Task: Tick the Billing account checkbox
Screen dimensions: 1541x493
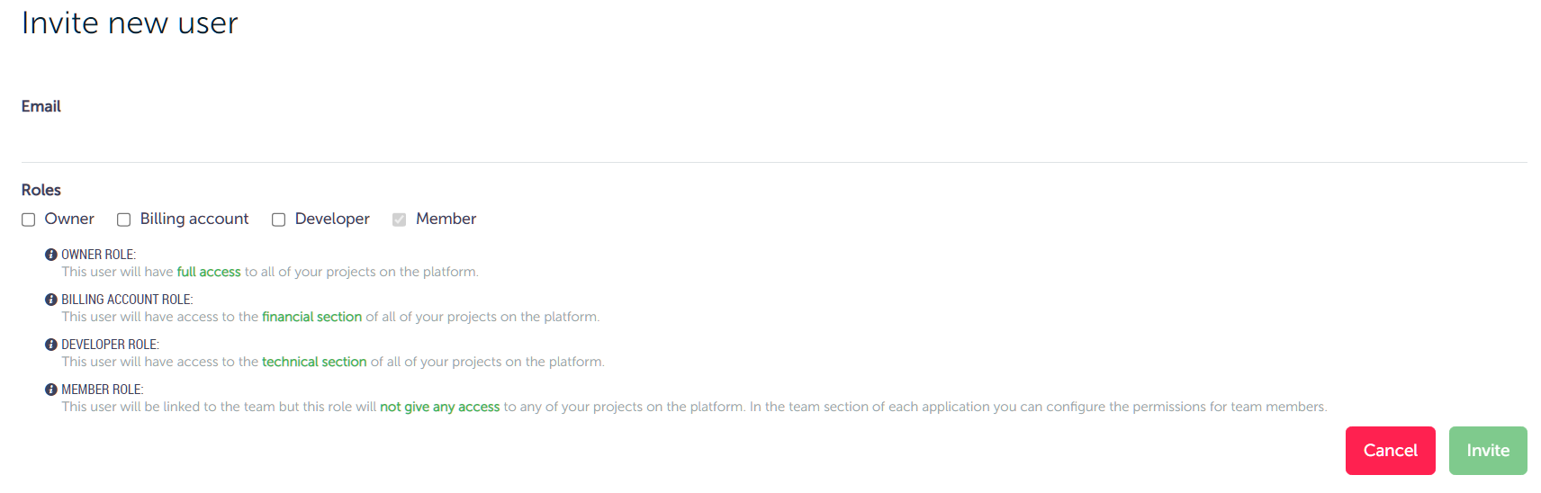Action: tap(124, 220)
